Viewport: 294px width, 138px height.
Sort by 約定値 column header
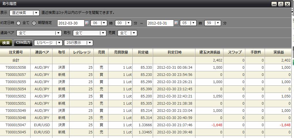point(143,52)
